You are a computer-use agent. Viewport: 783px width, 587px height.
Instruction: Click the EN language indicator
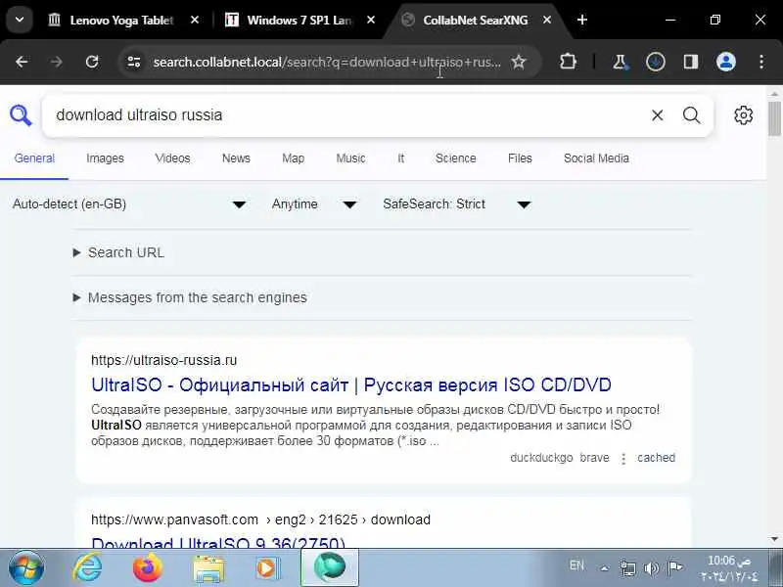(576, 565)
